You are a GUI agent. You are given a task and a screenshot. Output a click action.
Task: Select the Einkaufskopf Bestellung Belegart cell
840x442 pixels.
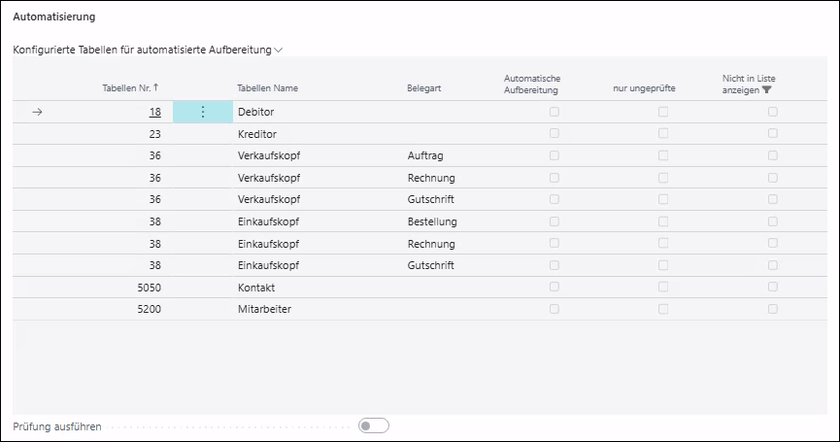432,221
